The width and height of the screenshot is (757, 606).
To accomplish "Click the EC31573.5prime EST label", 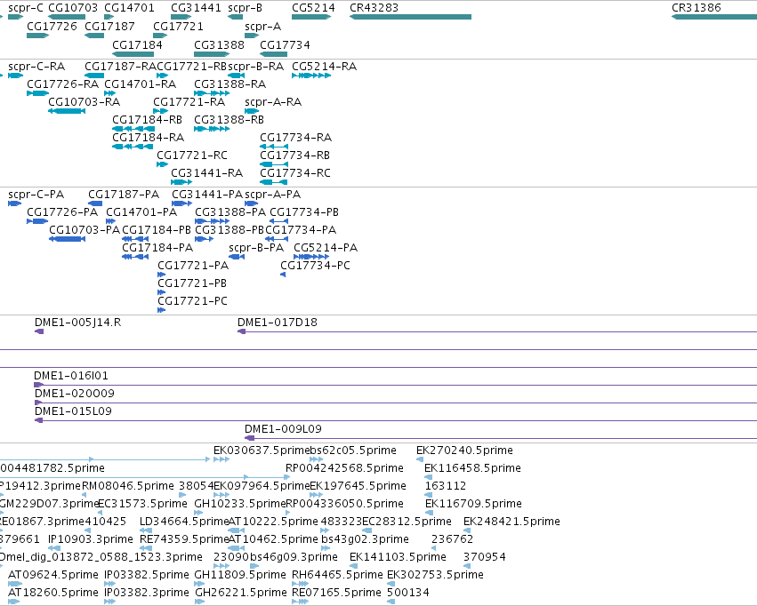I will tap(142, 505).
